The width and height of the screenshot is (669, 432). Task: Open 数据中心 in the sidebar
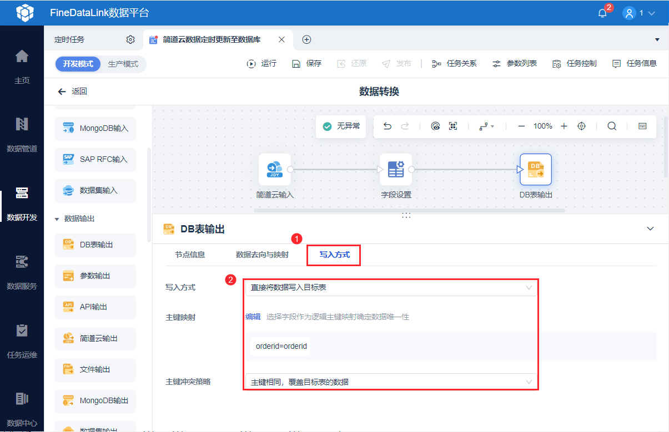point(22,409)
